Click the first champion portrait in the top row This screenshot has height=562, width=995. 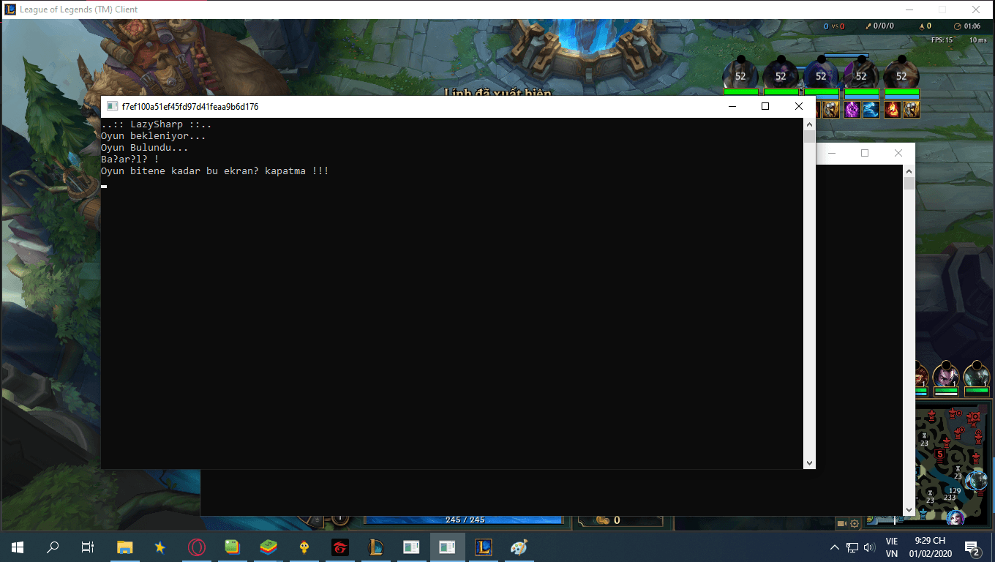click(x=740, y=74)
